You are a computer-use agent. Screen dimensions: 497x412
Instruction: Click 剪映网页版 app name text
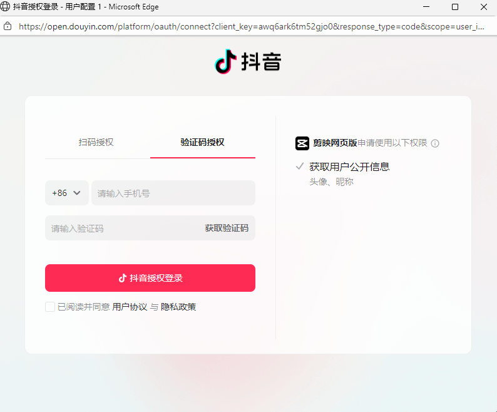[335, 143]
